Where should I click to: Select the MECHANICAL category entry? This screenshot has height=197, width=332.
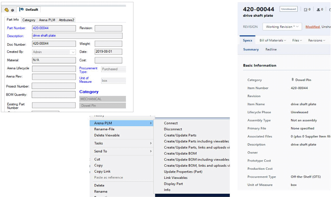pyautogui.click(x=102, y=98)
